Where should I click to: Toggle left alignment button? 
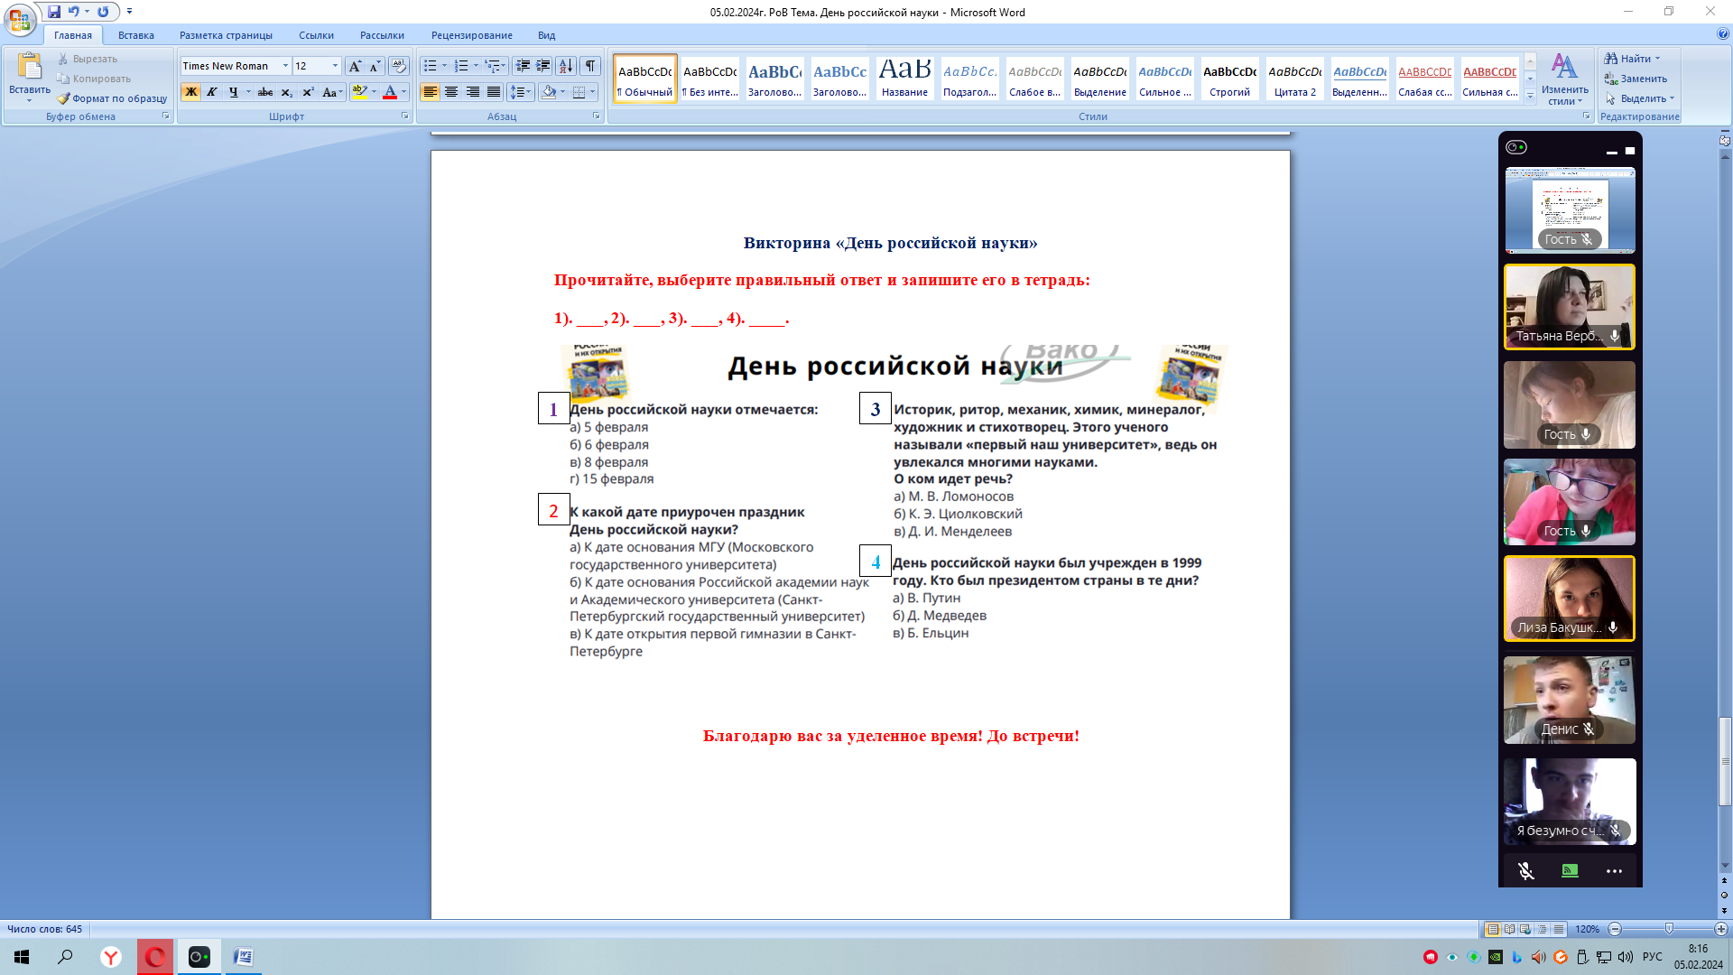coord(430,92)
